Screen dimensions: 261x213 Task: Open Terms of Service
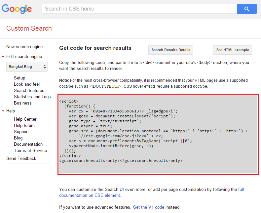[30, 151]
